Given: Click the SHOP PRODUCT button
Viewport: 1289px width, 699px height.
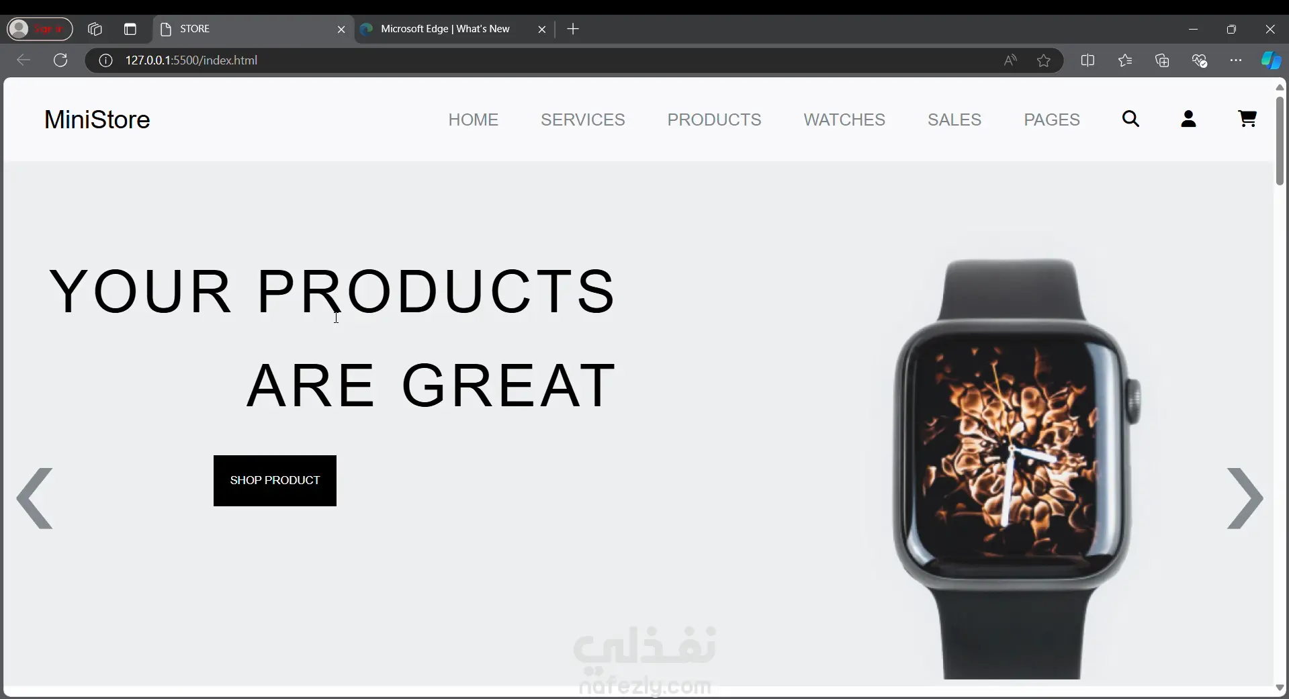Looking at the screenshot, I should (x=275, y=481).
